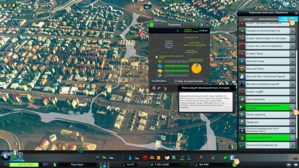Open the Monuments pyramid menu
The width and height of the screenshot is (299, 168).
point(201,158)
